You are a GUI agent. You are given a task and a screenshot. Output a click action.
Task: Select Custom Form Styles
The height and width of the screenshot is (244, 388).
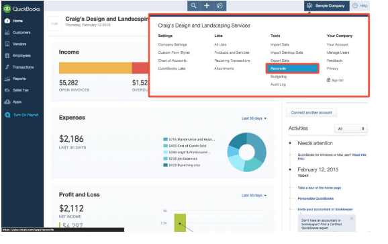coord(174,52)
